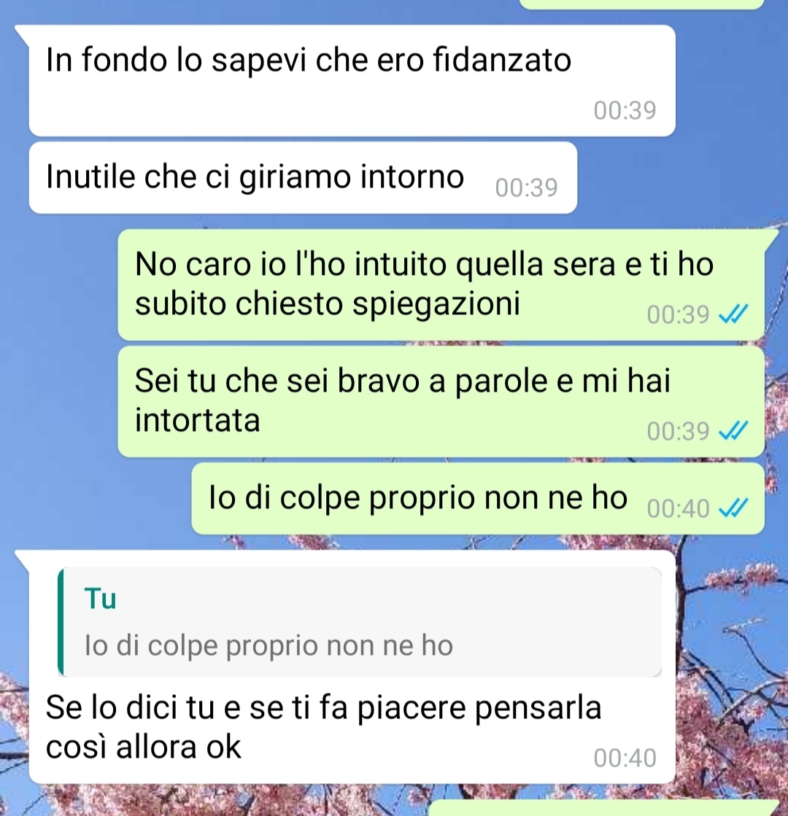Tap the 00:39 timestamp under "In fondo lo sapevi"
The image size is (788, 816).
pos(625,110)
